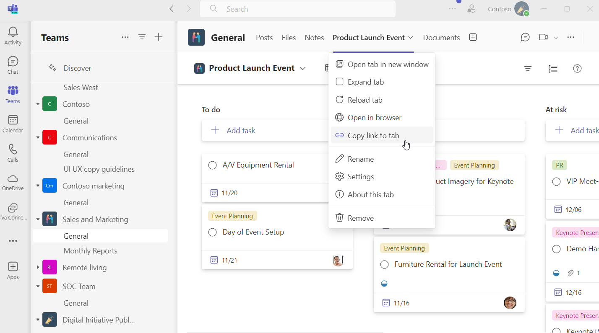This screenshot has height=333, width=599.
Task: Click the Search box
Action: coord(298,9)
